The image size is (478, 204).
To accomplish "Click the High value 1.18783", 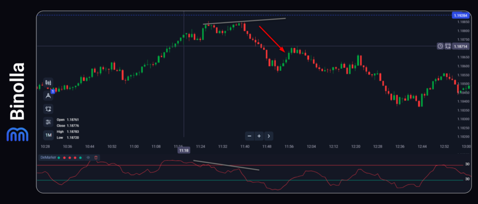I will click(x=73, y=132).
